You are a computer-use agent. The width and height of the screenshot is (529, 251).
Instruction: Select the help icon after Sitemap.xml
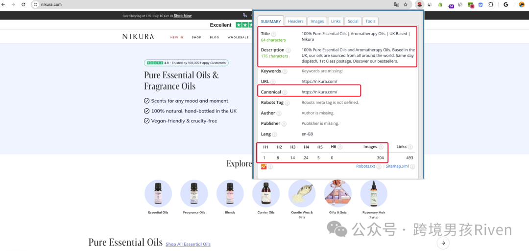(x=412, y=167)
